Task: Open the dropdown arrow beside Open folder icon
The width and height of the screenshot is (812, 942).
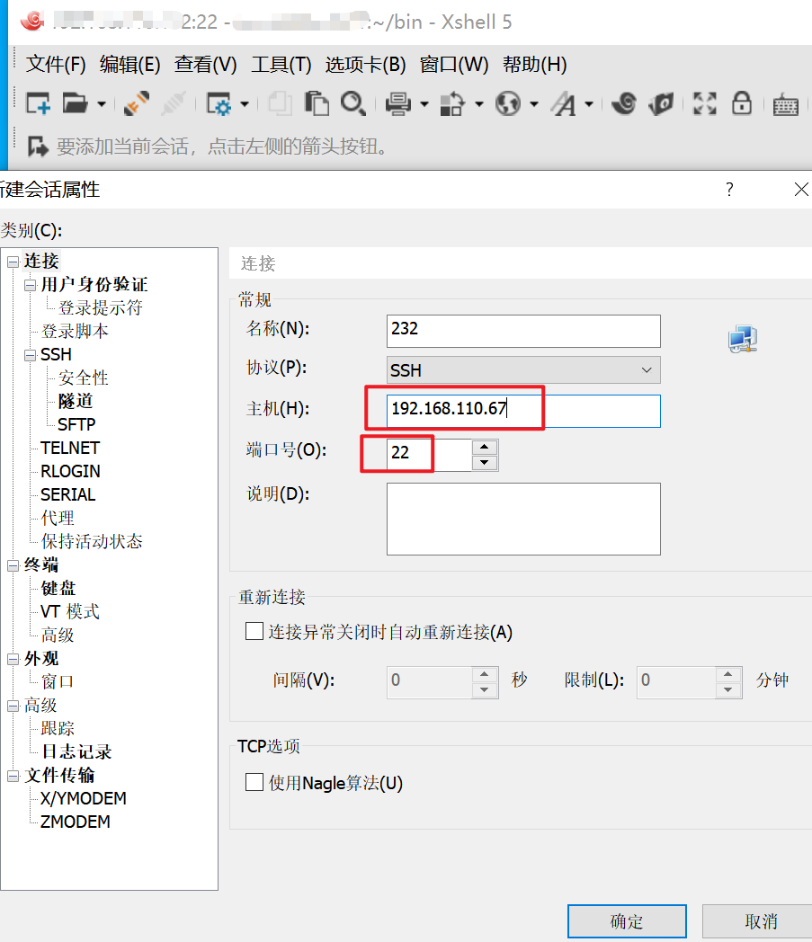Action: (x=102, y=104)
